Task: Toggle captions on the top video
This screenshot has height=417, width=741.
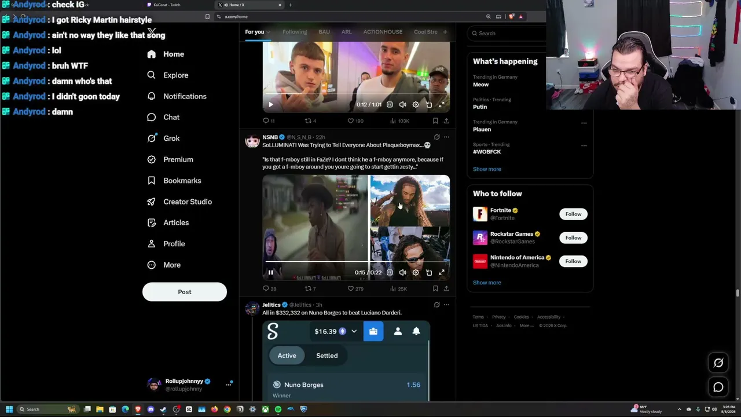Action: pos(390,105)
